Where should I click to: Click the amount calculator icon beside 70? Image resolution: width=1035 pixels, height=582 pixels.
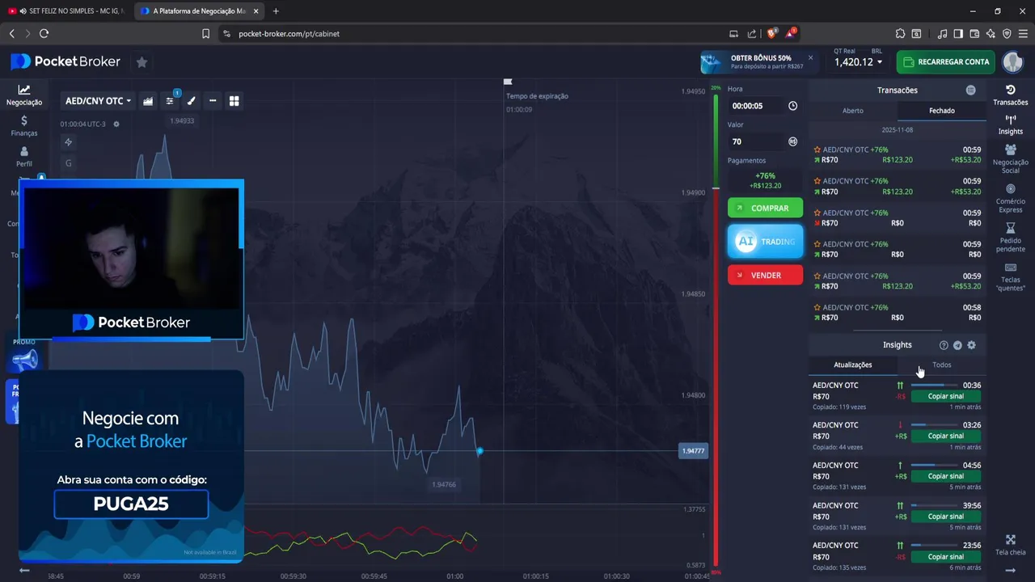[792, 141]
